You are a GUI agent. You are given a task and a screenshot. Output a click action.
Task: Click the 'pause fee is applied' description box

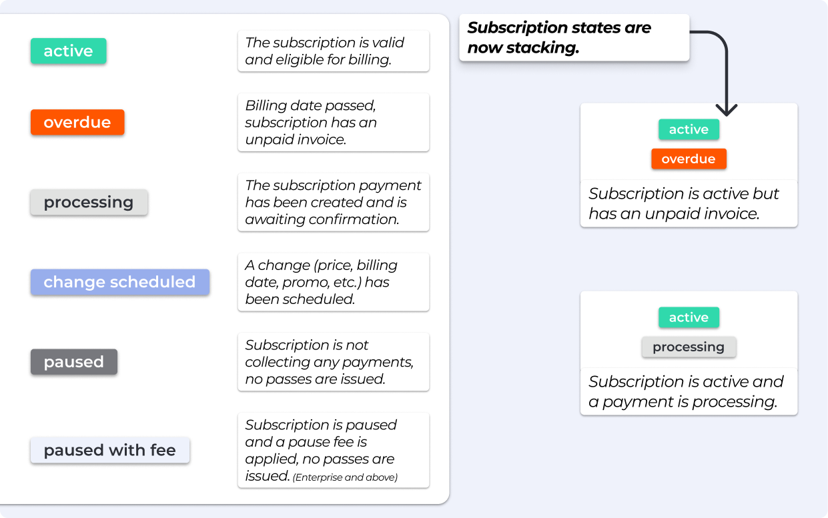333,450
